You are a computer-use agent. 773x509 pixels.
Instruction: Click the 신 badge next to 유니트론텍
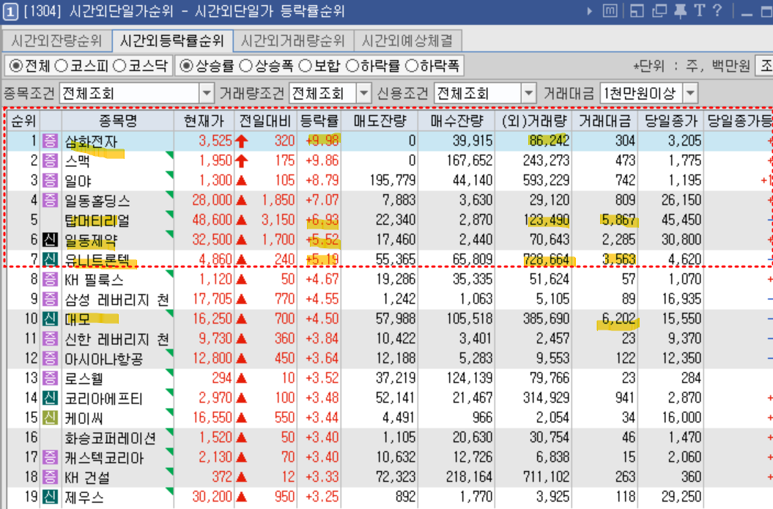coord(50,259)
